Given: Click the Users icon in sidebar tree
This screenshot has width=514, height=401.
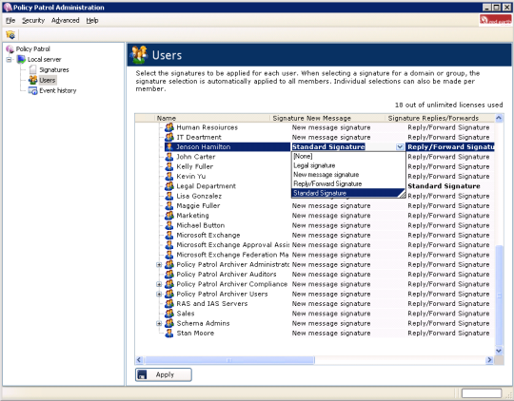Looking at the screenshot, I should pyautogui.click(x=32, y=80).
